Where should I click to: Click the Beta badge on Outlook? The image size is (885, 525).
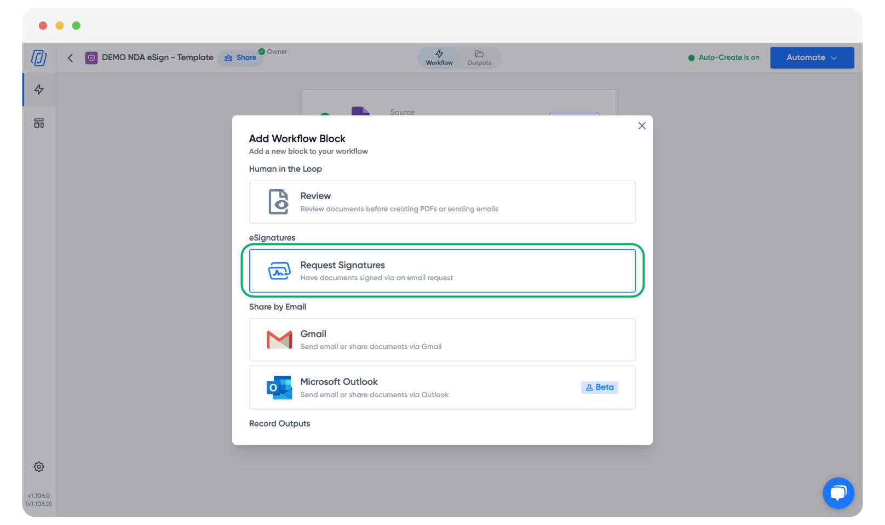(600, 387)
